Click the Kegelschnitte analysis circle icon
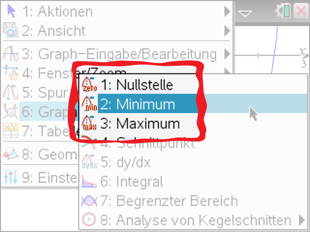Screen dimensions: 310x232 [x=90, y=220]
